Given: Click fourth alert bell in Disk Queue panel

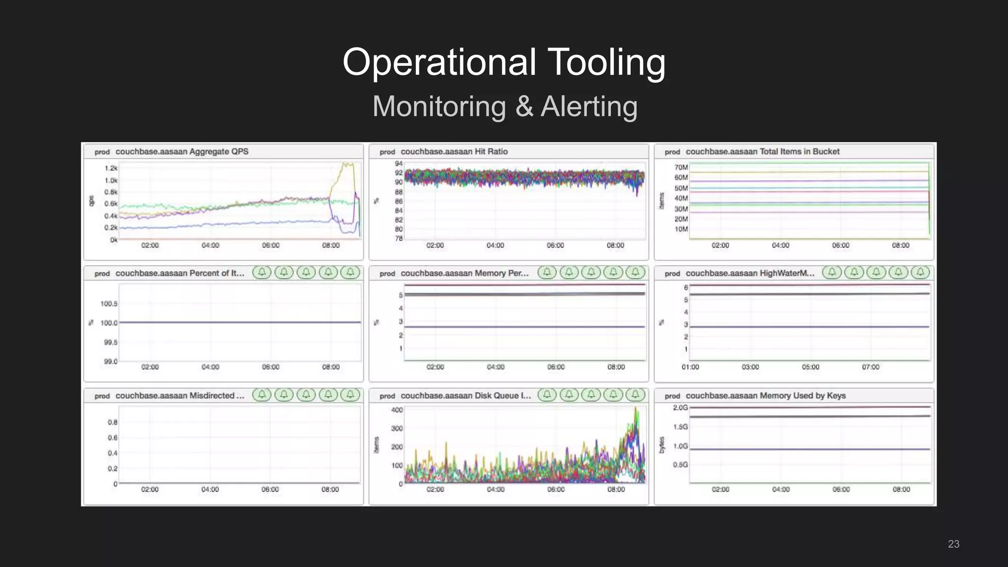Looking at the screenshot, I should [x=613, y=395].
